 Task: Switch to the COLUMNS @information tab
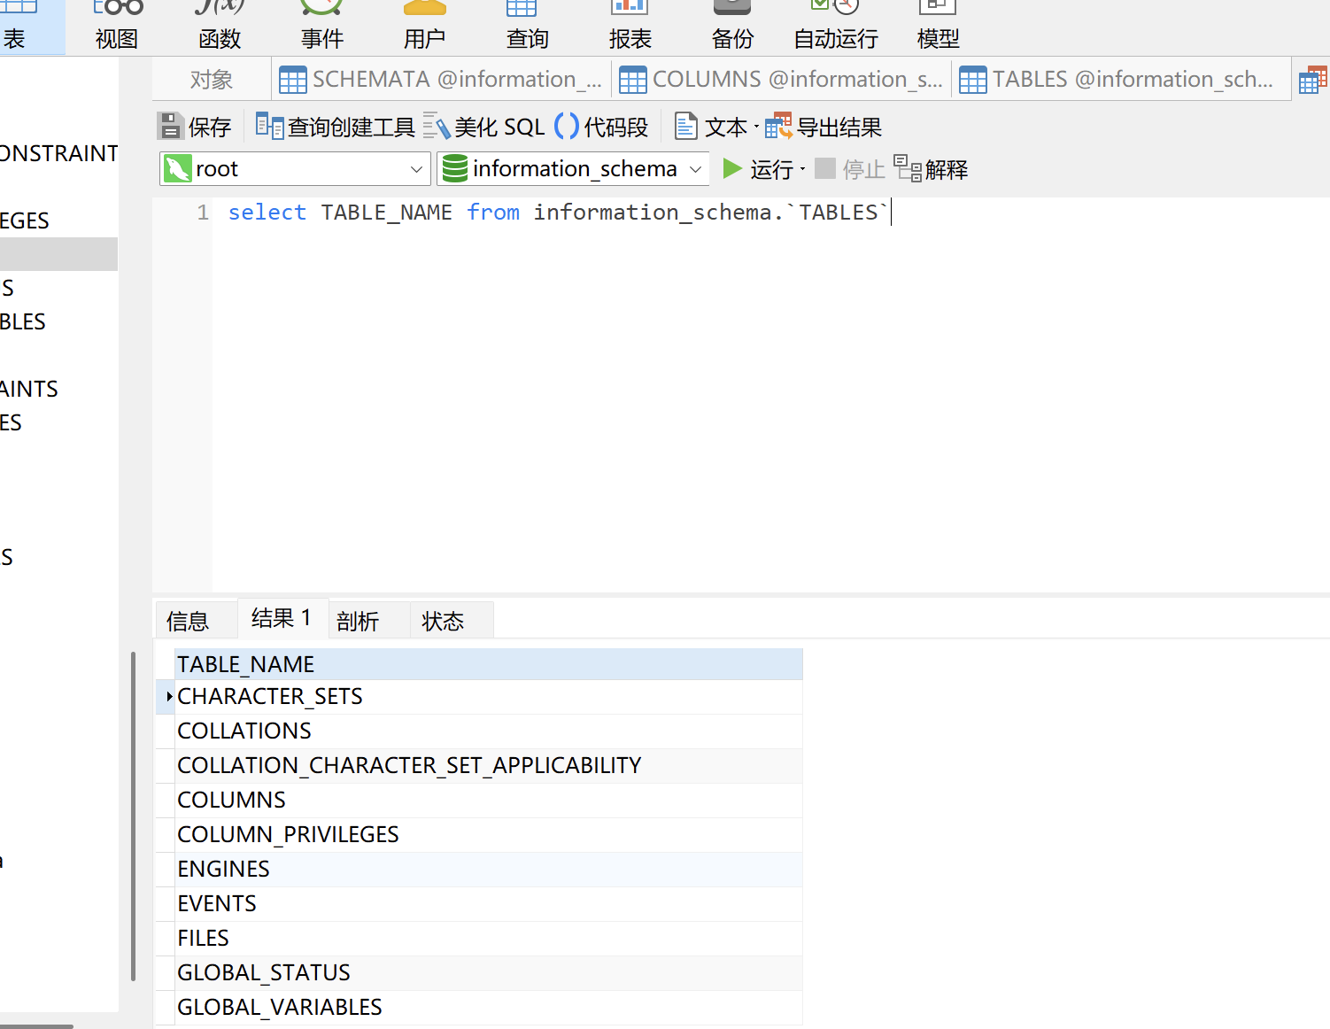point(781,80)
